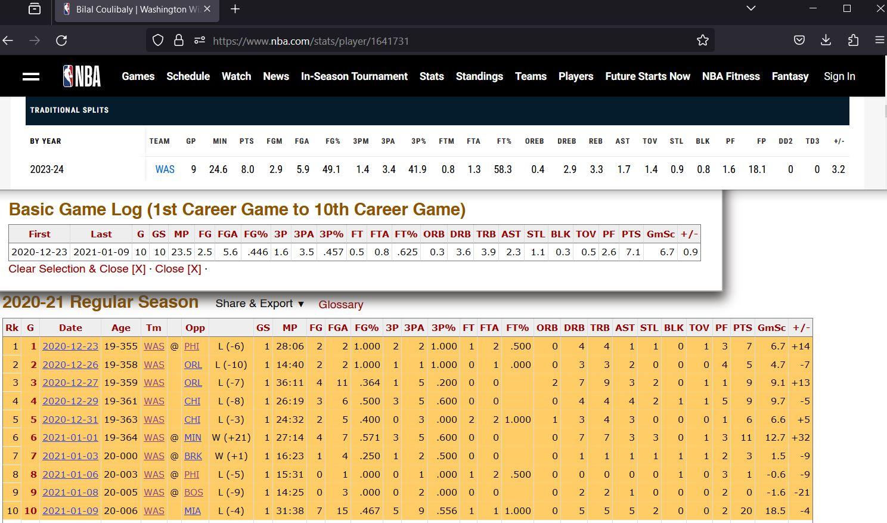Click the Clear Selection & Close link
The width and height of the screenshot is (887, 523).
[x=77, y=269]
